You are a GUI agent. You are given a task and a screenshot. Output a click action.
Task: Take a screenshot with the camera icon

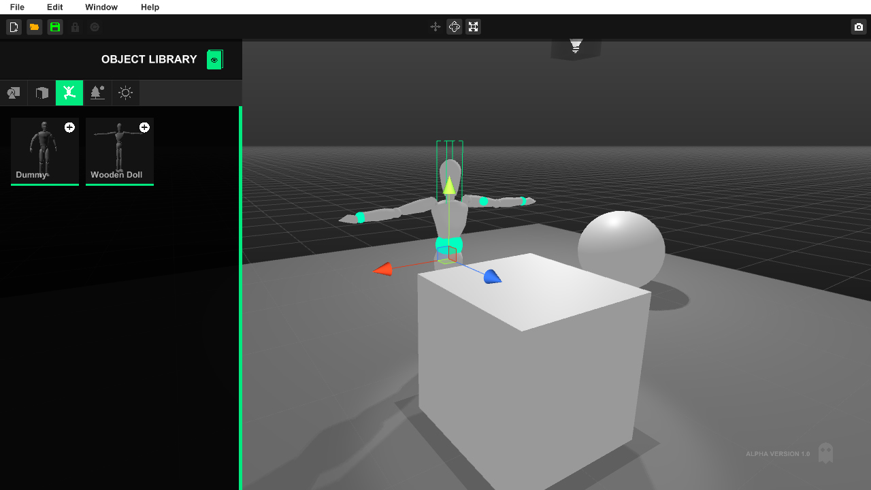coord(858,27)
